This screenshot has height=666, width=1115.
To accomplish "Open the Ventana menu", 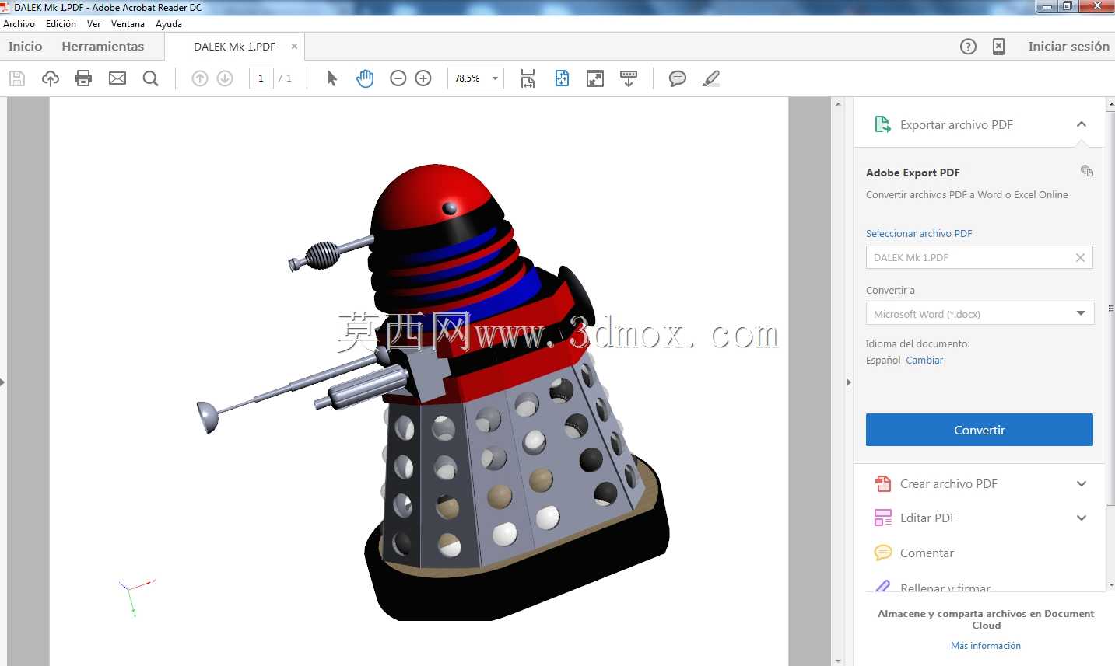I will (128, 24).
